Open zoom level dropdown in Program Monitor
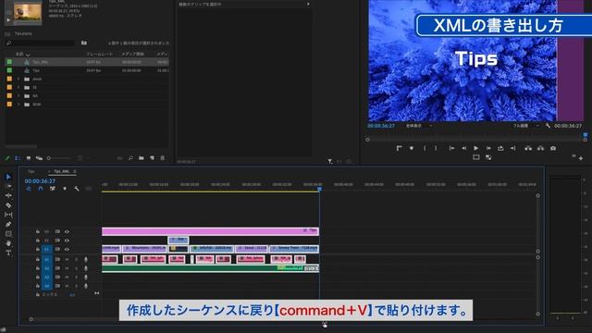Viewport: 592px width, 333px height. [x=419, y=126]
